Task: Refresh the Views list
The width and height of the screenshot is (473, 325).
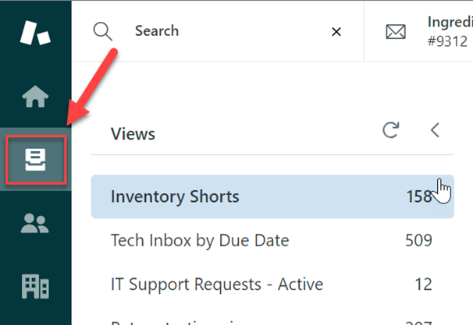Action: click(x=391, y=131)
